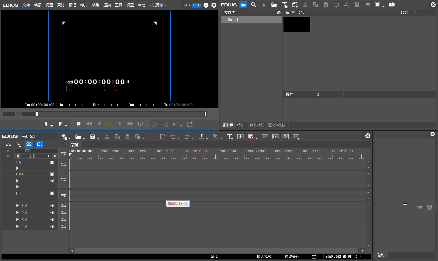Expand the 2 V track panel
The height and width of the screenshot is (261, 438).
(x=17, y=168)
